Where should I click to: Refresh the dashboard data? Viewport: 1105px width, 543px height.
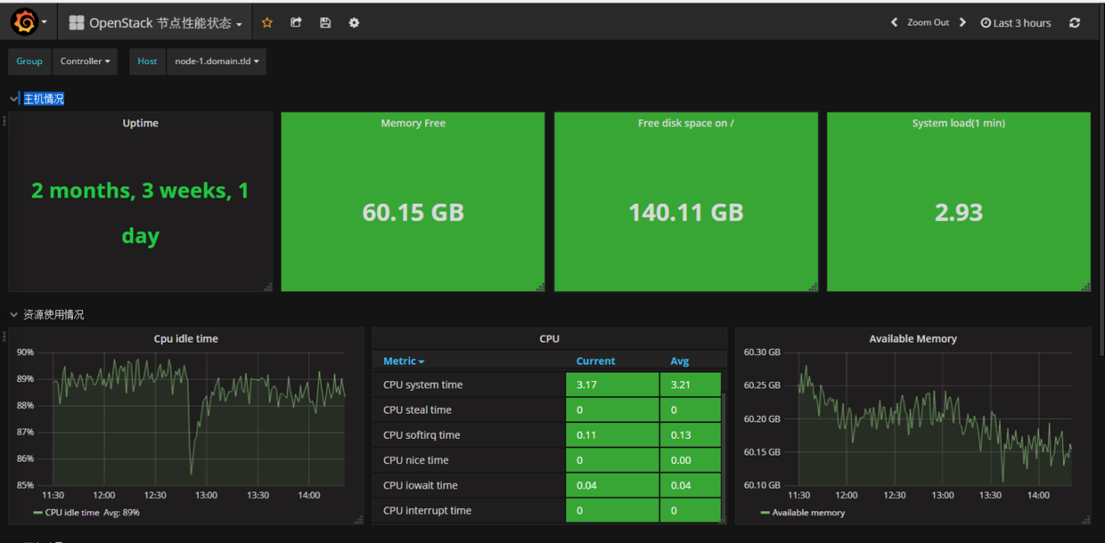coord(1075,23)
